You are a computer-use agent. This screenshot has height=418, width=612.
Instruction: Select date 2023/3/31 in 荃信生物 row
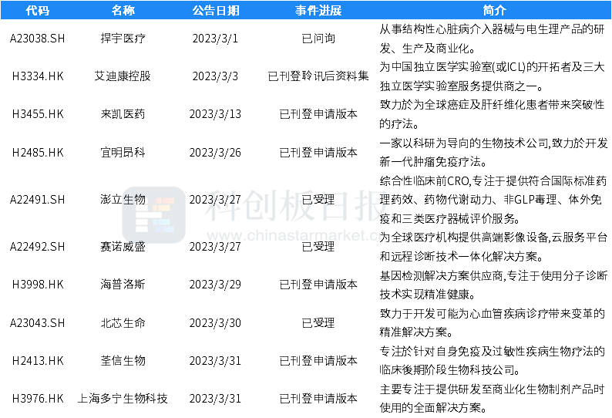coord(216,361)
